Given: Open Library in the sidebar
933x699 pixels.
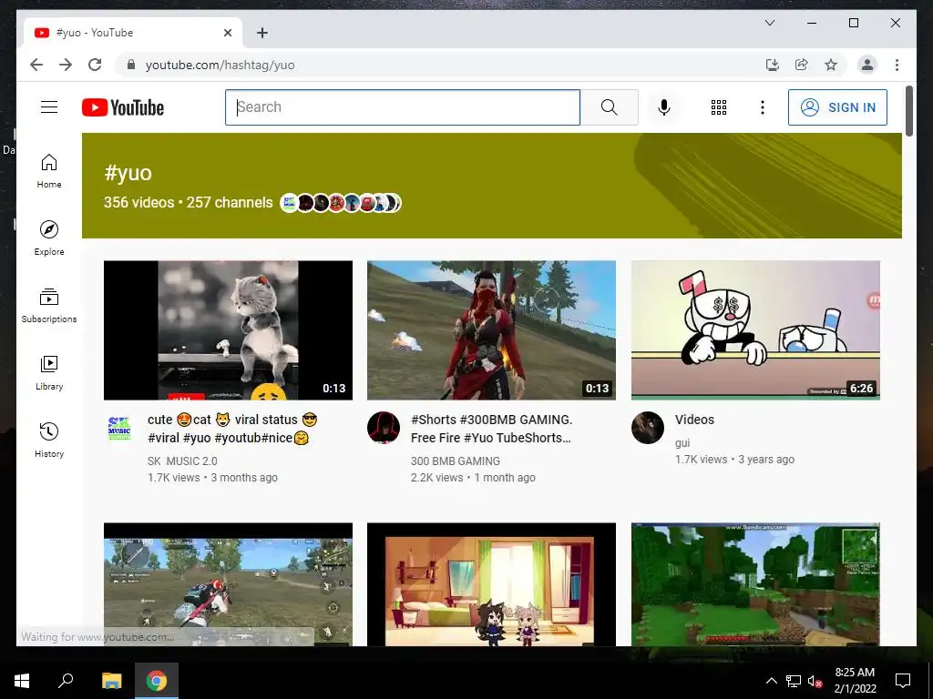Looking at the screenshot, I should tap(49, 372).
